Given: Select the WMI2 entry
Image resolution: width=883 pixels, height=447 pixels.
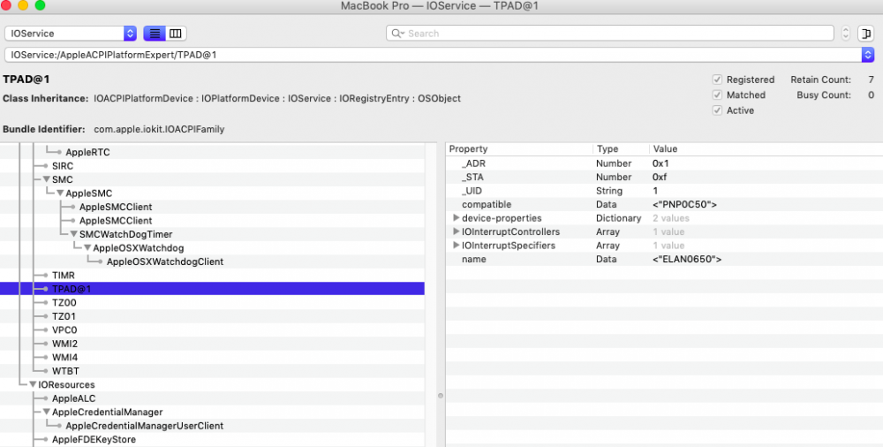Looking at the screenshot, I should 64,344.
